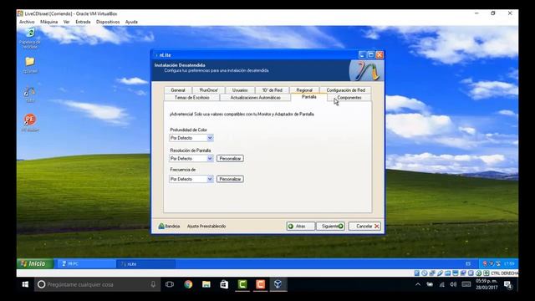Switch to the 'ID' de Red tab
The width and height of the screenshot is (535, 301).
click(272, 90)
